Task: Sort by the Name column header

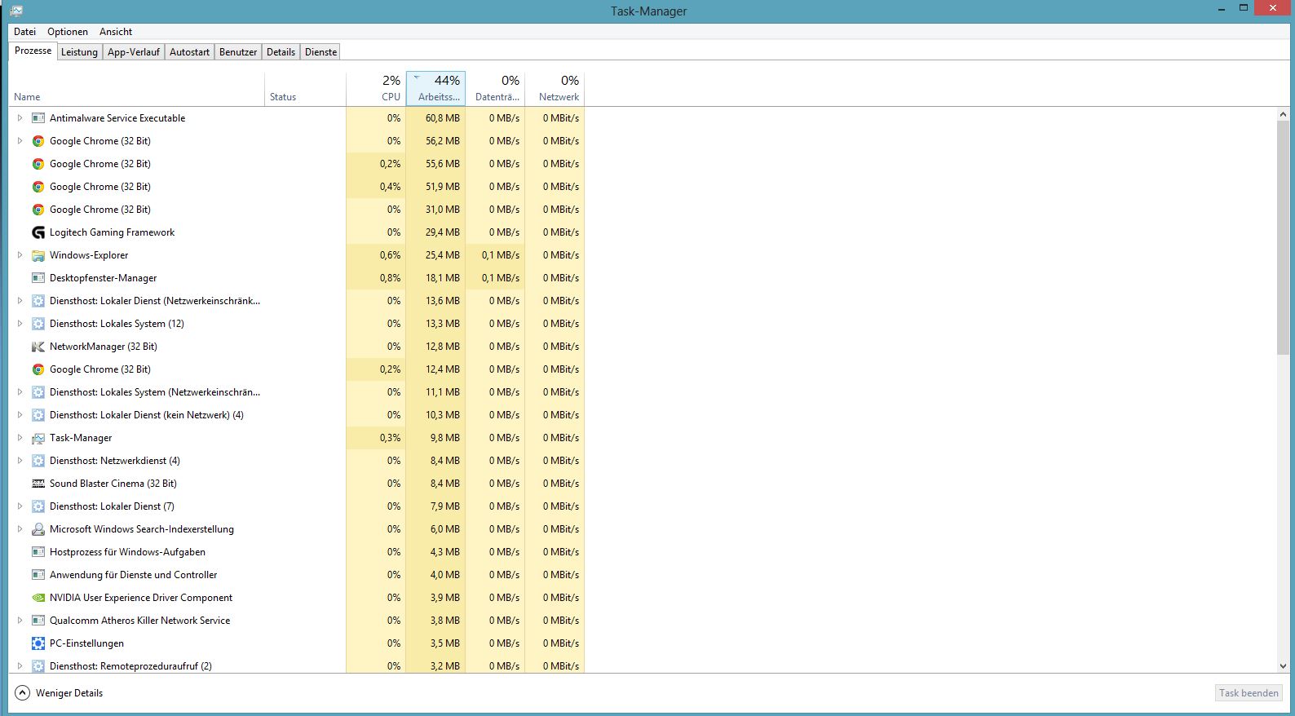Action: [136, 89]
